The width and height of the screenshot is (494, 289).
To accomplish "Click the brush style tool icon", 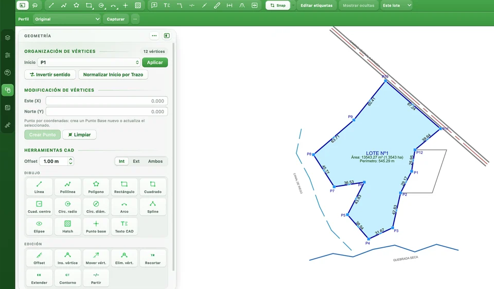I will [217, 5].
